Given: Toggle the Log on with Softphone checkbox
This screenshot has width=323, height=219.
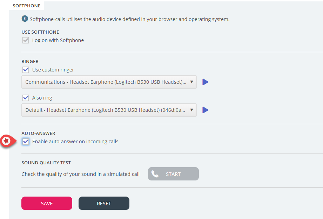Looking at the screenshot, I should click(x=26, y=40).
